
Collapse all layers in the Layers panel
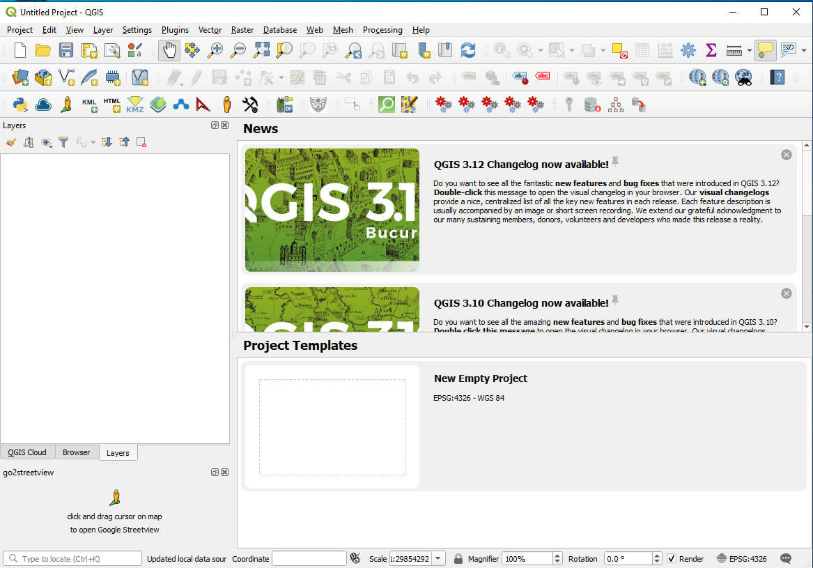[x=125, y=142]
